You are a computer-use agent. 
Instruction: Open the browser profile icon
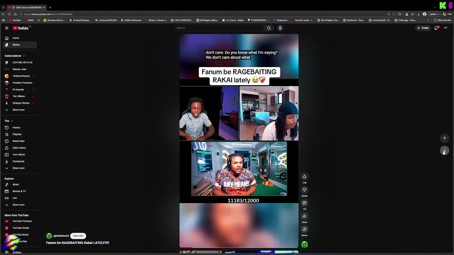(x=425, y=14)
